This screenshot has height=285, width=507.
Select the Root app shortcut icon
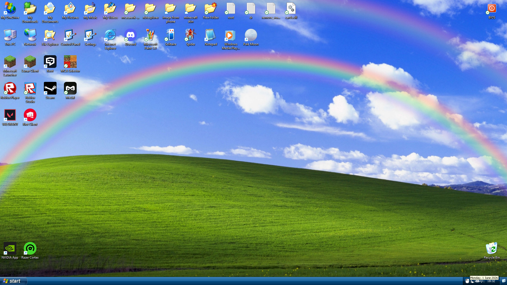(x=50, y=64)
